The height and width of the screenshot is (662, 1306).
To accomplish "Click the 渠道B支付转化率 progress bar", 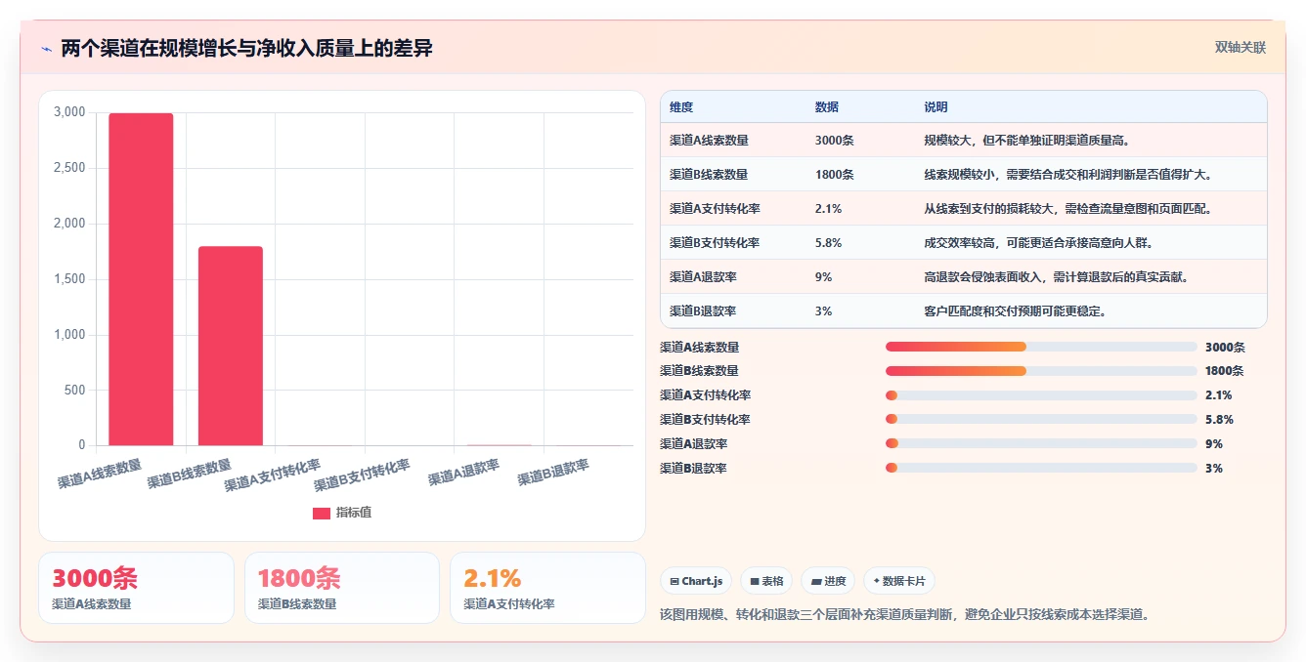I will pos(1041,420).
